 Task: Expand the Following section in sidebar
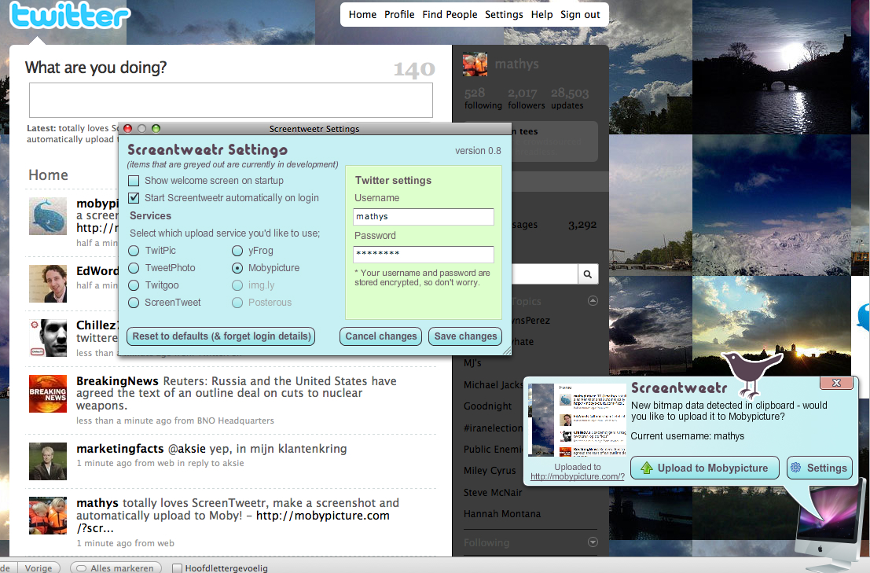[593, 542]
